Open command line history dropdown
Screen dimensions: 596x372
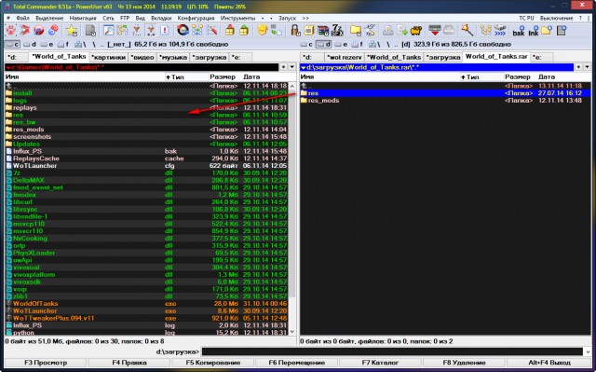point(588,351)
